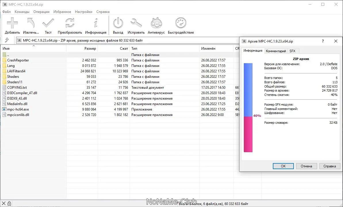
Task: Click the question mark help icon in dialog
Action: click(x=323, y=41)
